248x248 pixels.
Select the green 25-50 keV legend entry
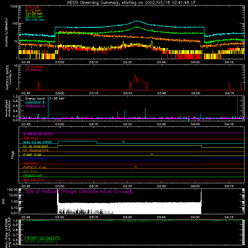pyautogui.click(x=34, y=17)
